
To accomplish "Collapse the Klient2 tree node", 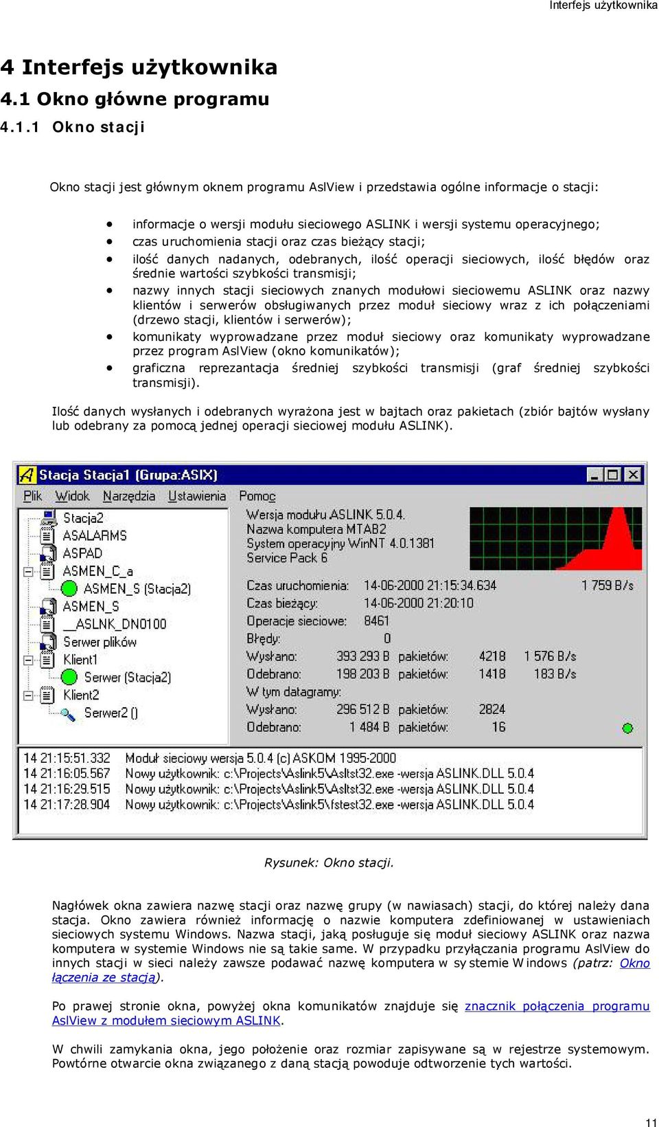I will point(29,695).
